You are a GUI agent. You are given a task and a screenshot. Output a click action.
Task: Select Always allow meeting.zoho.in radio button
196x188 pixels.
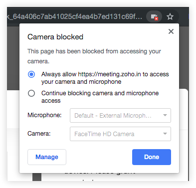[x=31, y=74]
